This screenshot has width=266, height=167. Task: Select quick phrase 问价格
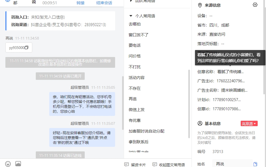[135, 56]
